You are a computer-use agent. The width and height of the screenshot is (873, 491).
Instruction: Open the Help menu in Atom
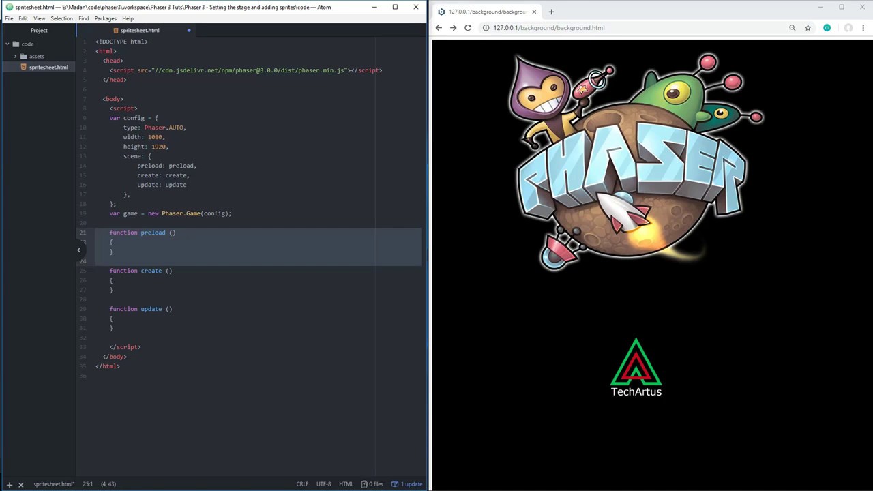(x=128, y=18)
